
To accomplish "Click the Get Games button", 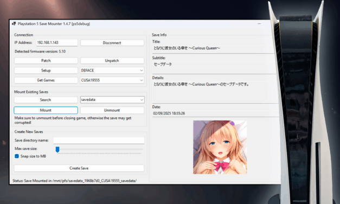I will point(46,80).
